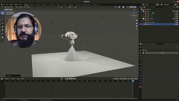Exclude Collection from view layer checkbox
The image size is (179, 101).
(173, 11)
